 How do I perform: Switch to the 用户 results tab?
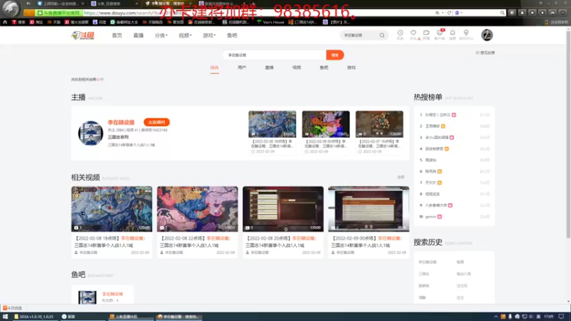click(x=242, y=68)
